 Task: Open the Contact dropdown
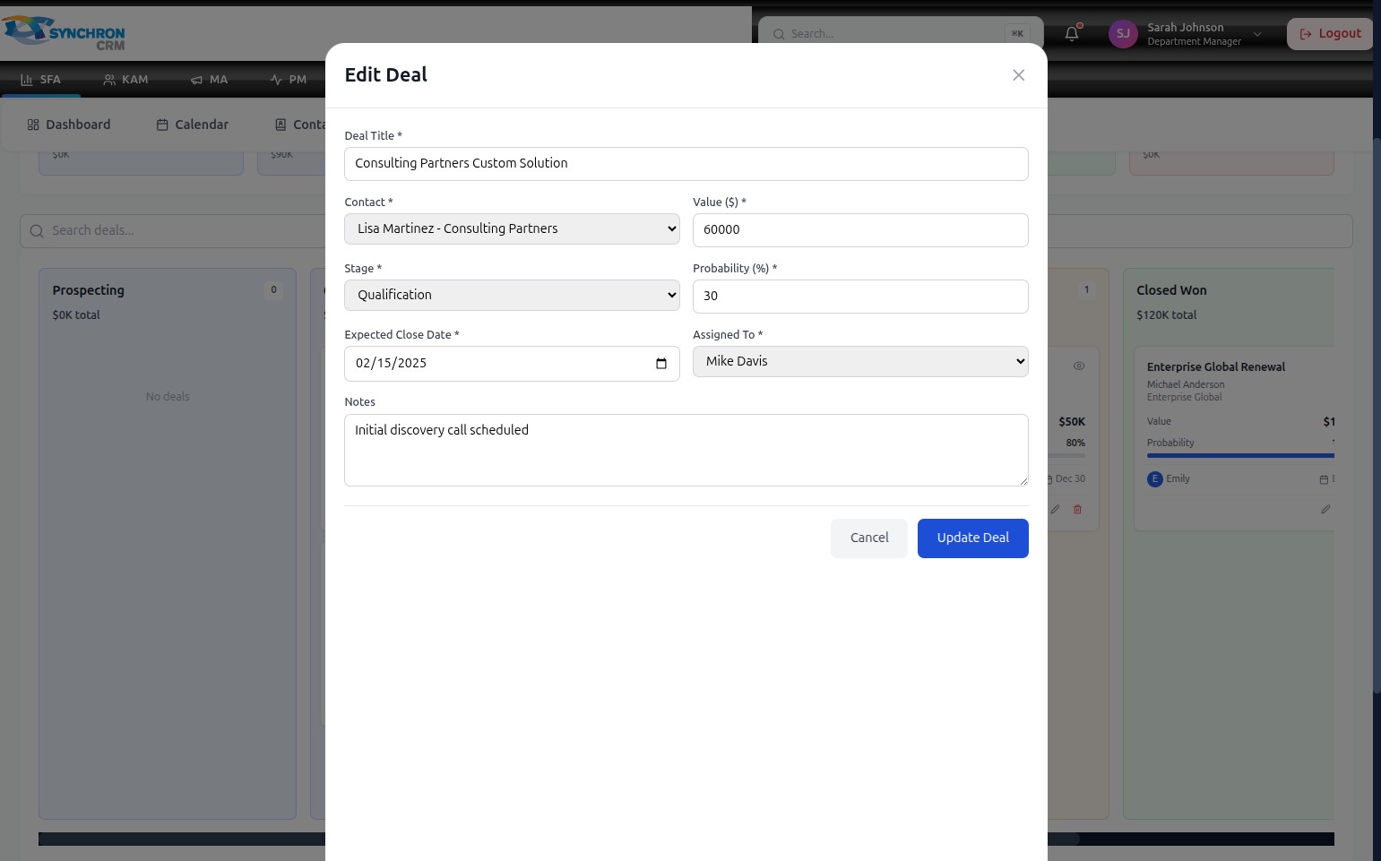point(512,228)
